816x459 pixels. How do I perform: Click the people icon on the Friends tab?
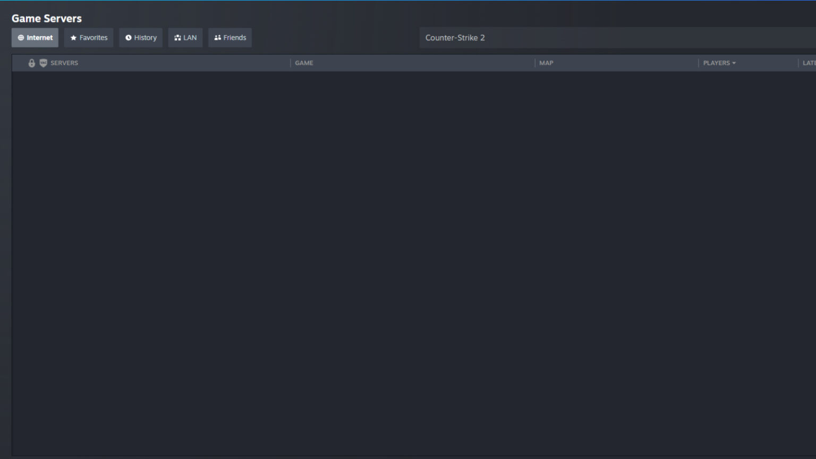coord(218,37)
